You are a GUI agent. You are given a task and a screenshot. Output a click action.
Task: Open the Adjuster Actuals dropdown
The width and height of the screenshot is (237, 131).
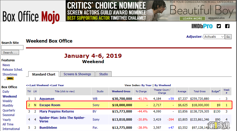[214, 37]
